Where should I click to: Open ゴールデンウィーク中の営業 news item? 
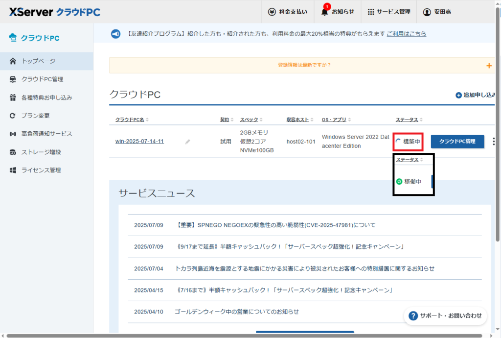237,312
